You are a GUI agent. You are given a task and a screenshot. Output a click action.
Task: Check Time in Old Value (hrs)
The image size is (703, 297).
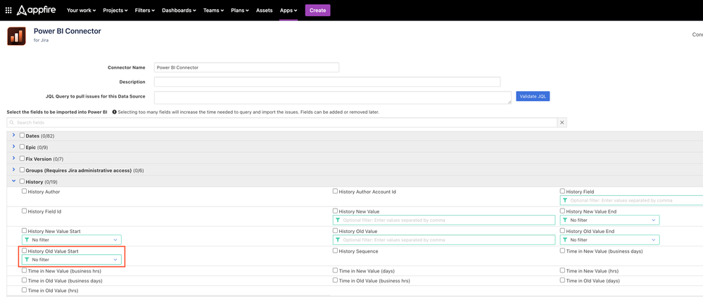click(x=24, y=290)
